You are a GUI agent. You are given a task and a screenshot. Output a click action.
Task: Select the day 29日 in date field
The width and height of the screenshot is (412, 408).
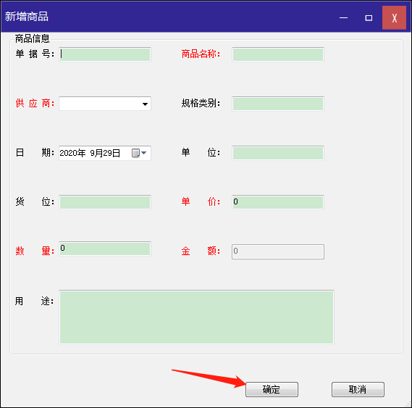[112, 153]
